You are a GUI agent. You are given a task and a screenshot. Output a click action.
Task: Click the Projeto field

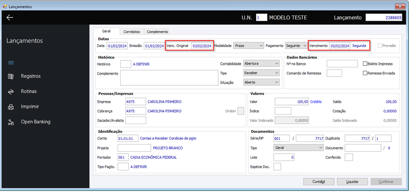pos(134,148)
